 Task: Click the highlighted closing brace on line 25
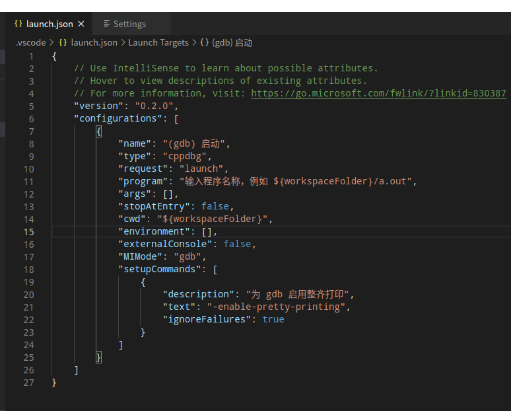pos(99,357)
